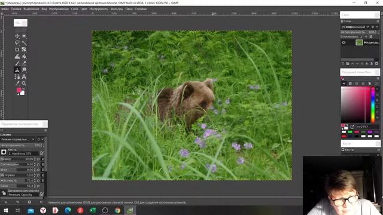Open the Инструменты menu
383x215 pixels.
click(99, 9)
